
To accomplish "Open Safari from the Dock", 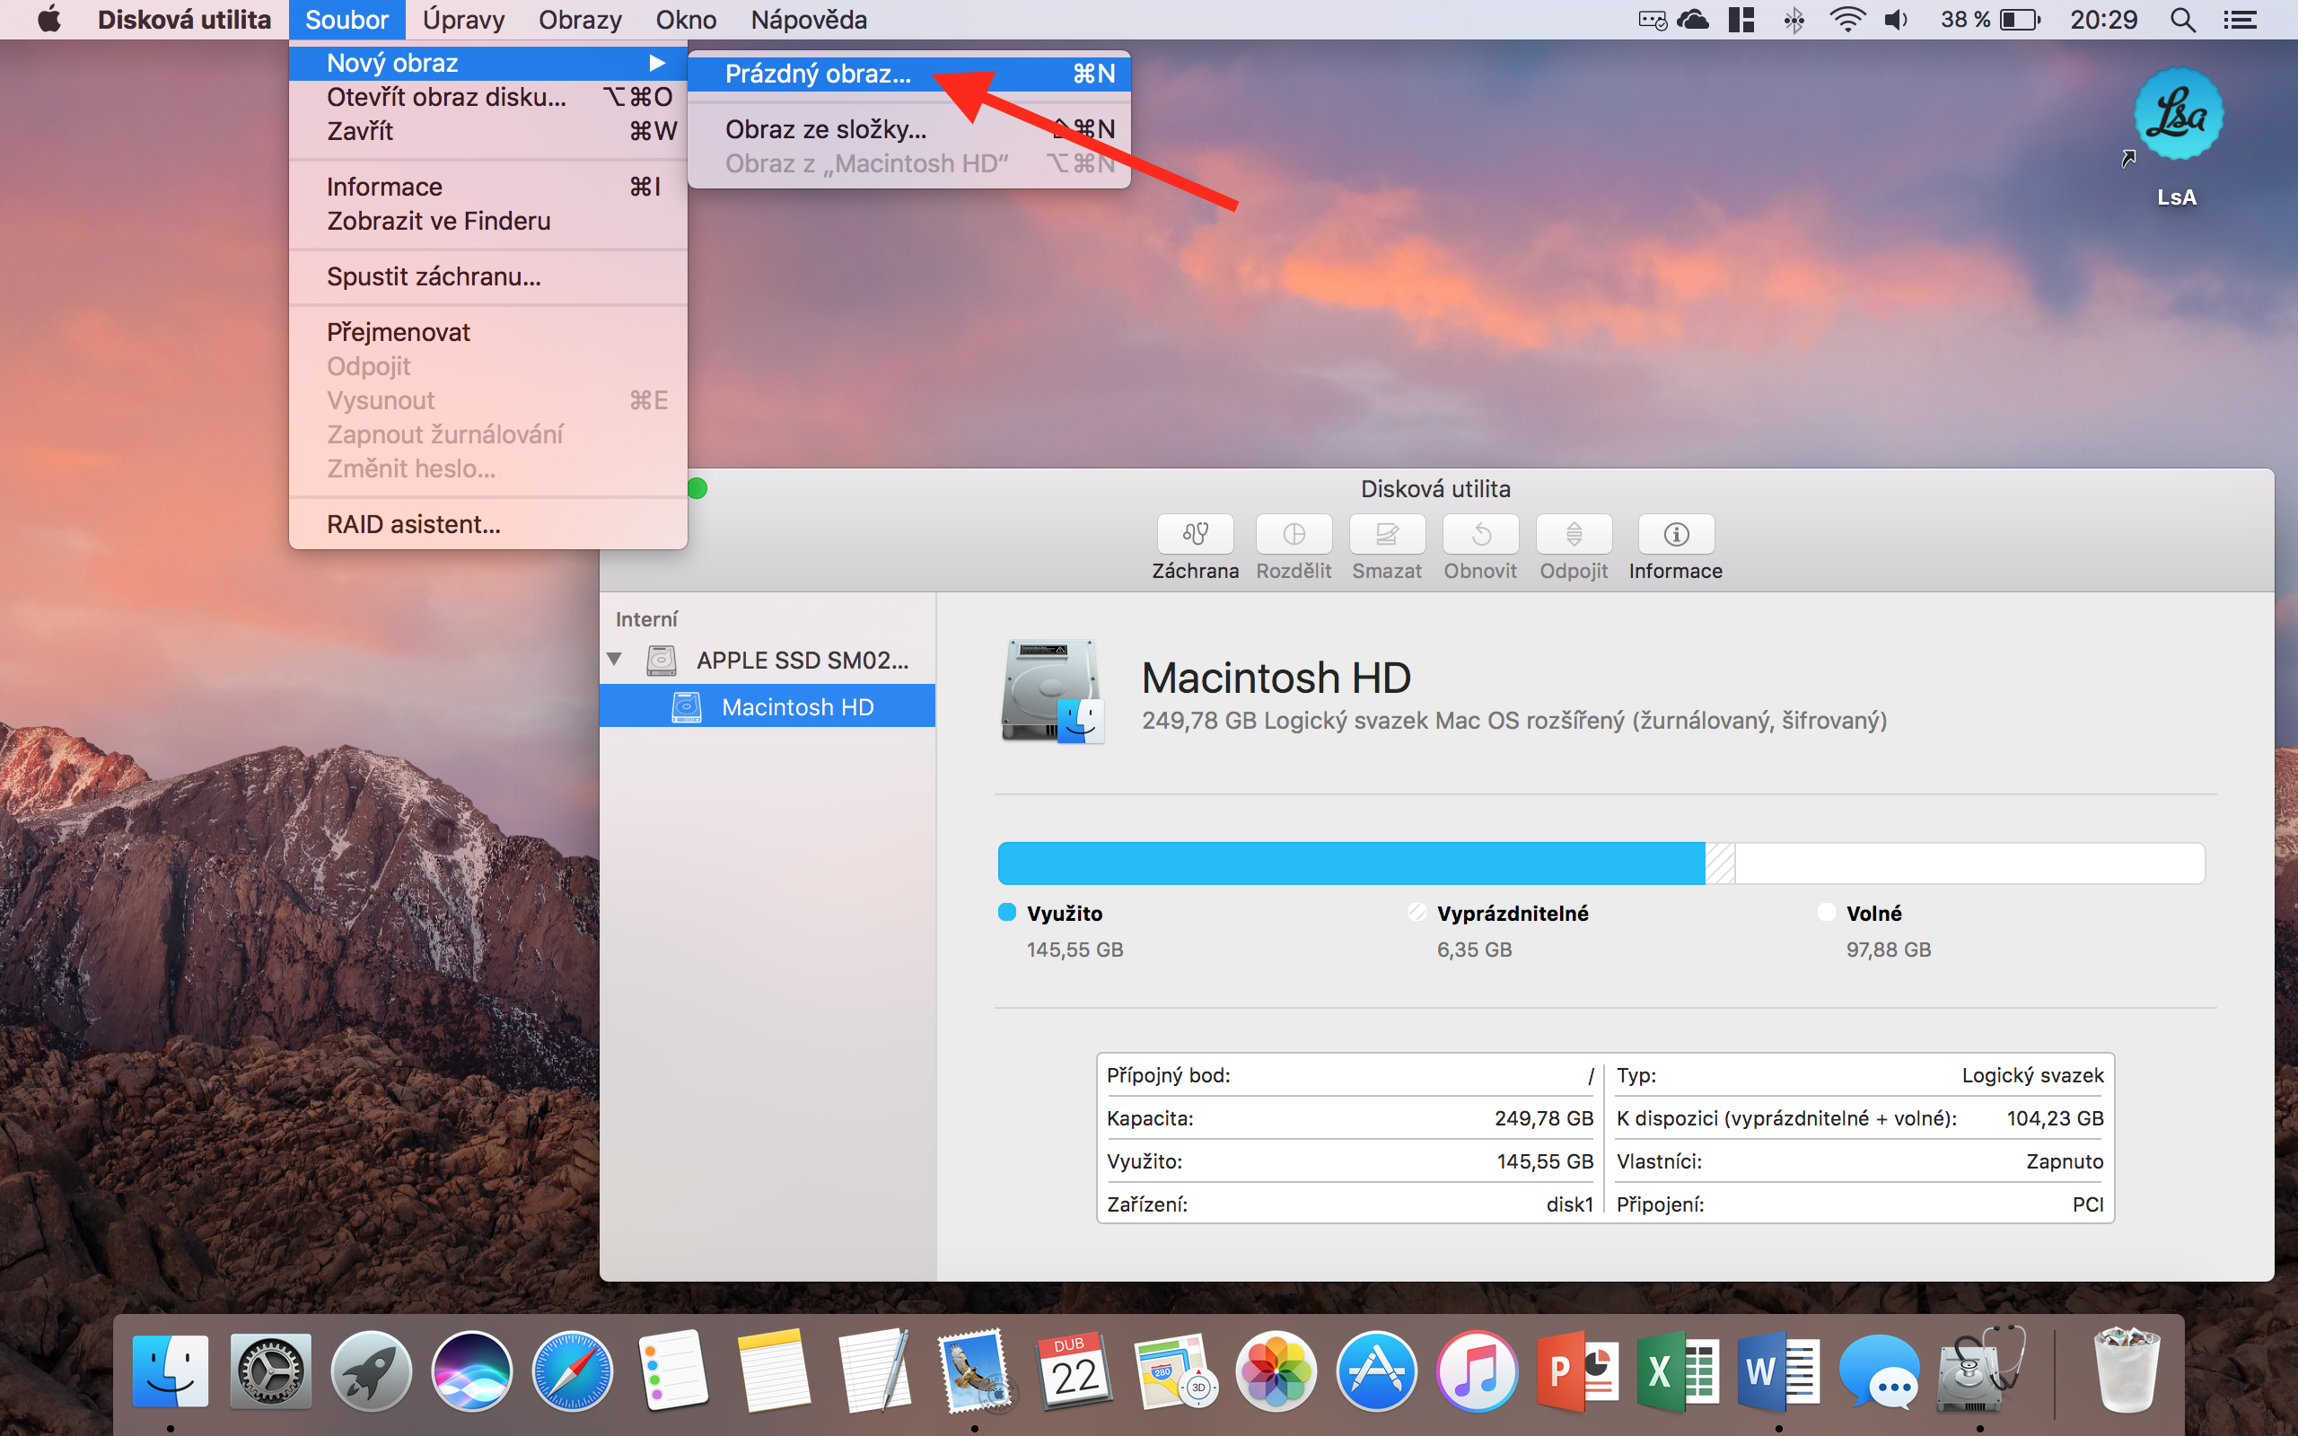I will (572, 1371).
